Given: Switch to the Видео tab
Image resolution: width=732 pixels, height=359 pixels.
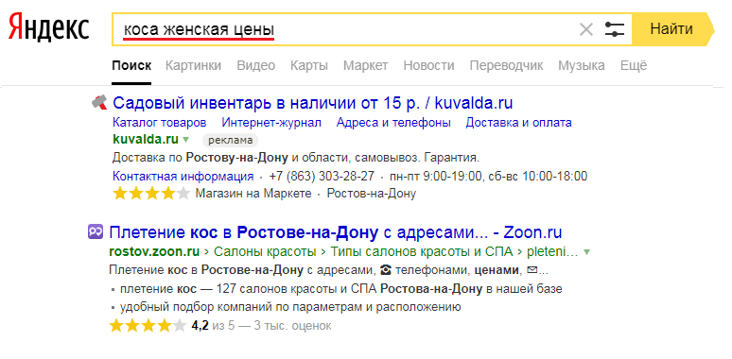Looking at the screenshot, I should 256,65.
